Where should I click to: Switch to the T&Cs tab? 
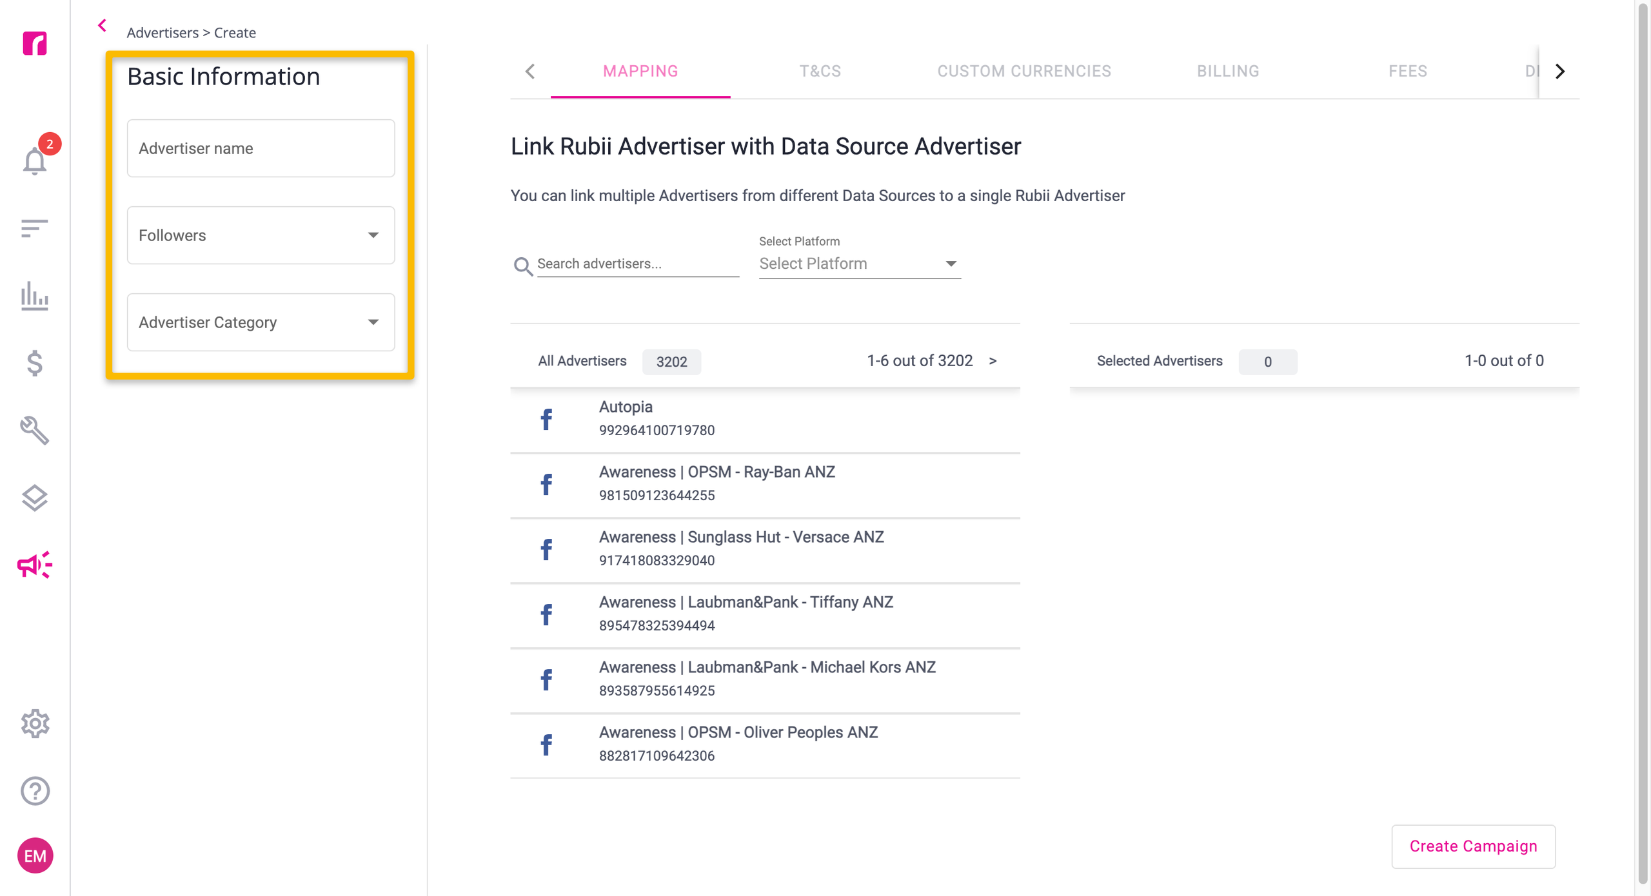(x=820, y=71)
